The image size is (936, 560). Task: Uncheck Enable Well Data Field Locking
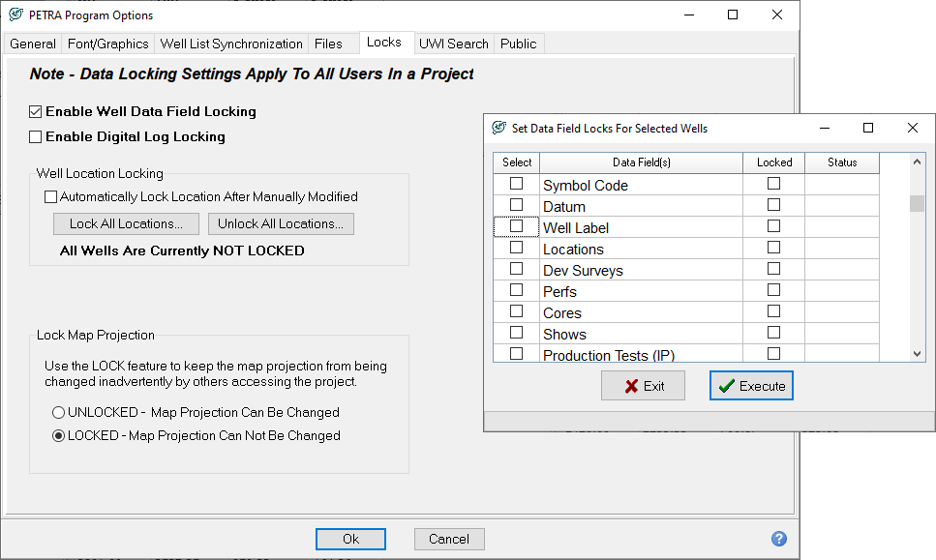[x=36, y=112]
